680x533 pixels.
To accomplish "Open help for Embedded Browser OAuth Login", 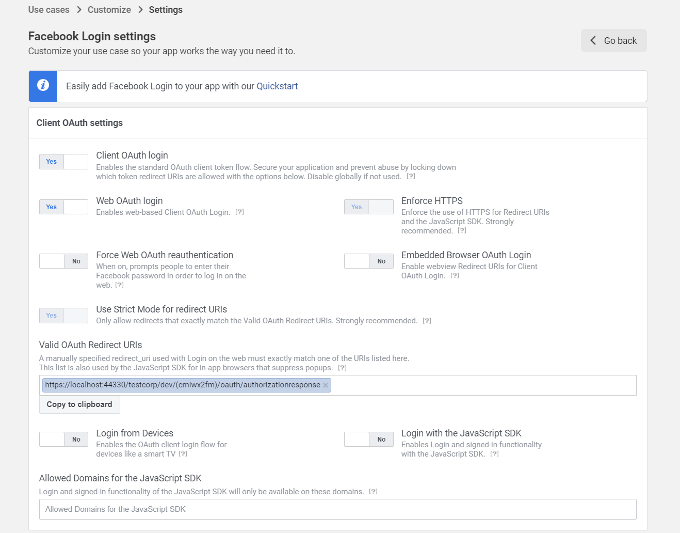I will (455, 275).
